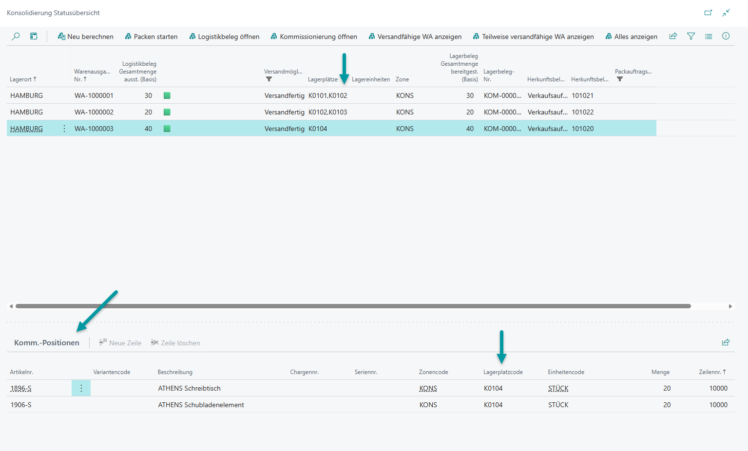Open page in new window icon

pyautogui.click(x=708, y=13)
